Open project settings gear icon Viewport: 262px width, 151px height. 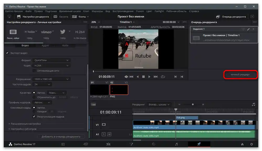click(x=252, y=144)
